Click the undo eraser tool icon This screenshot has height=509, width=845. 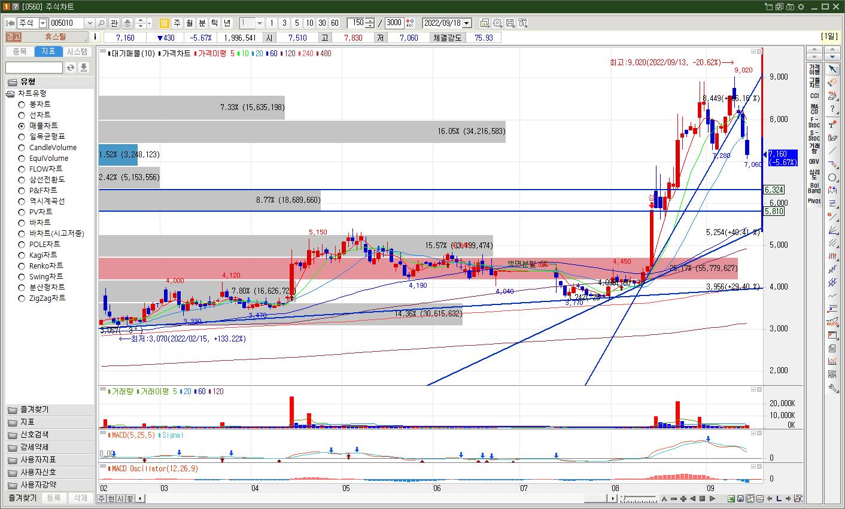pos(832,83)
